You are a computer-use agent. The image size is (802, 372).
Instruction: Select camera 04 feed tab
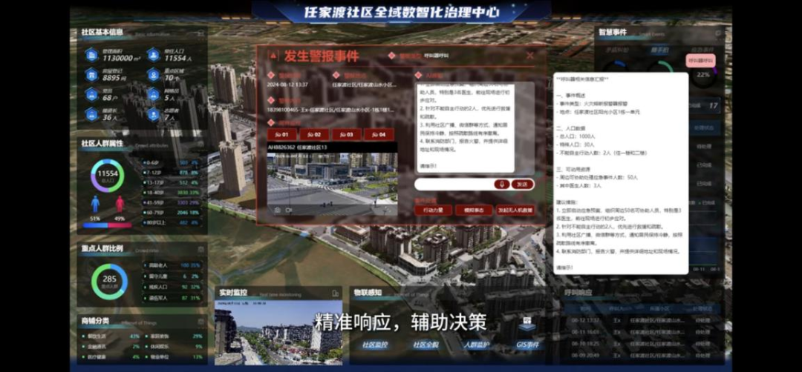coord(379,134)
